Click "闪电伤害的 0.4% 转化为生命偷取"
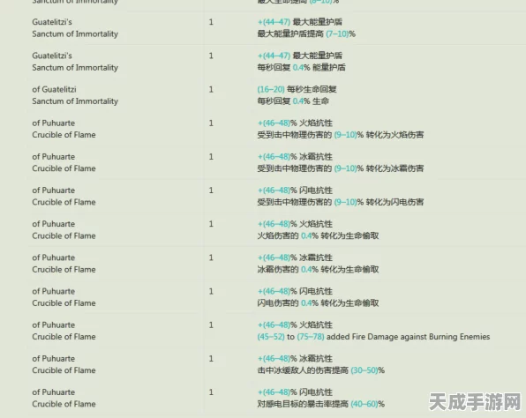The width and height of the screenshot is (526, 418). 318,303
